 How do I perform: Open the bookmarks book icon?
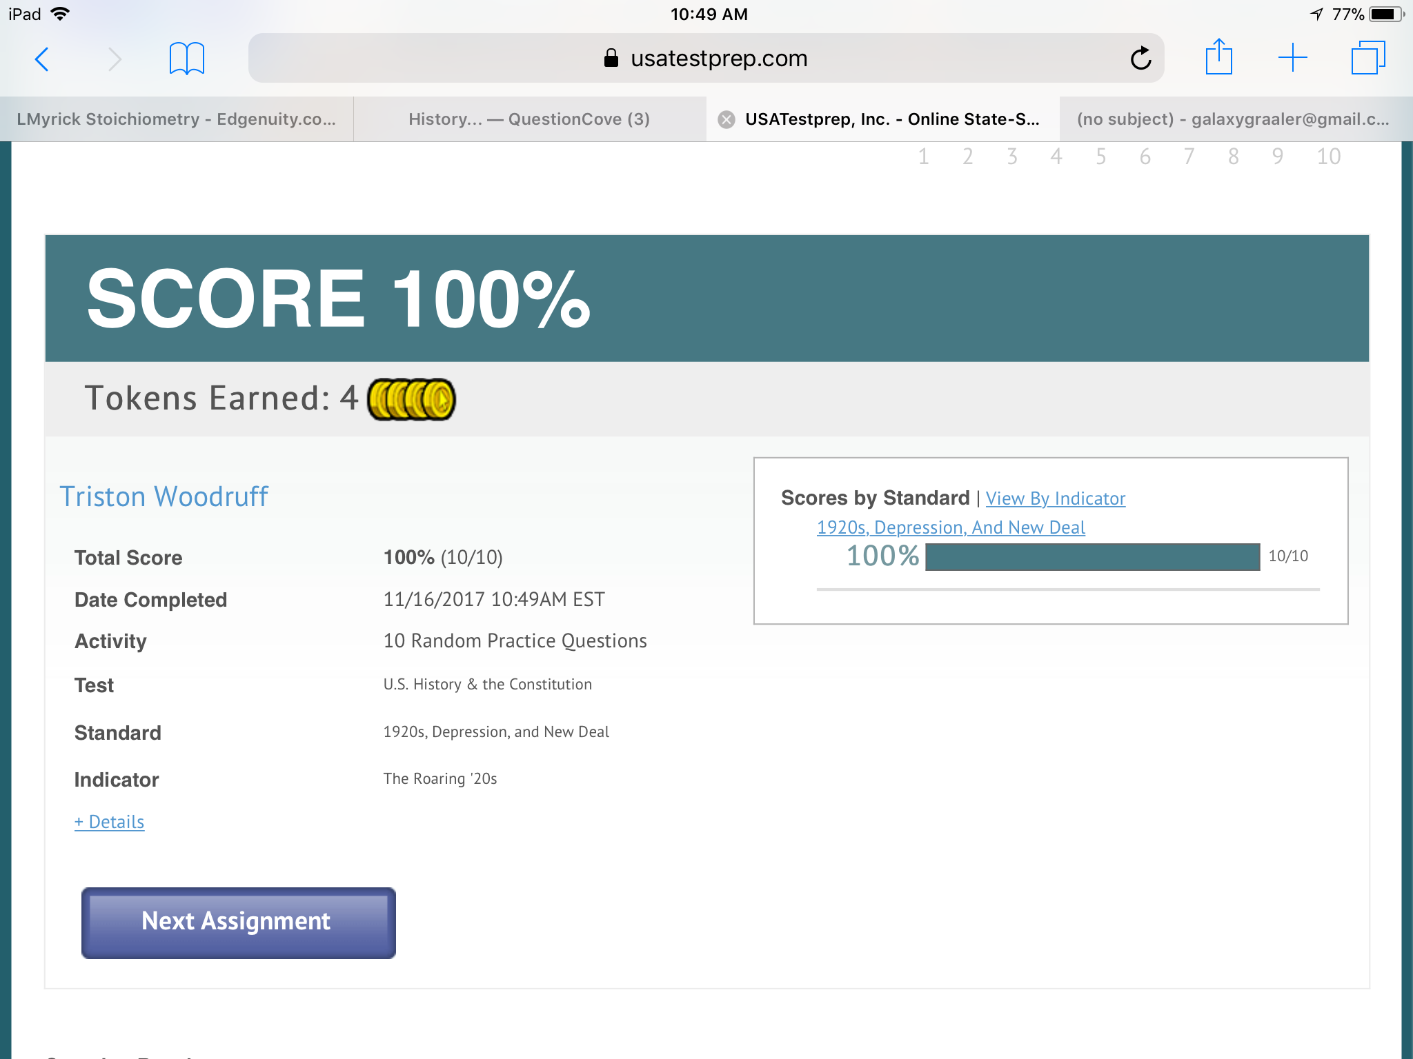point(187,59)
